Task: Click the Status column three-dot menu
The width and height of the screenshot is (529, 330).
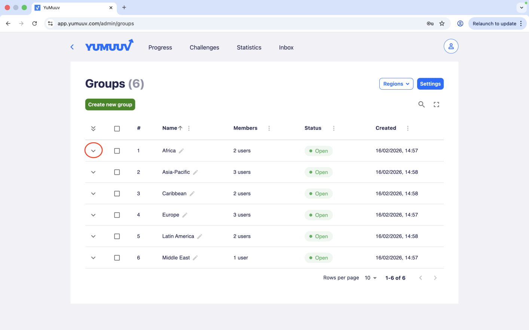Action: 334,128
